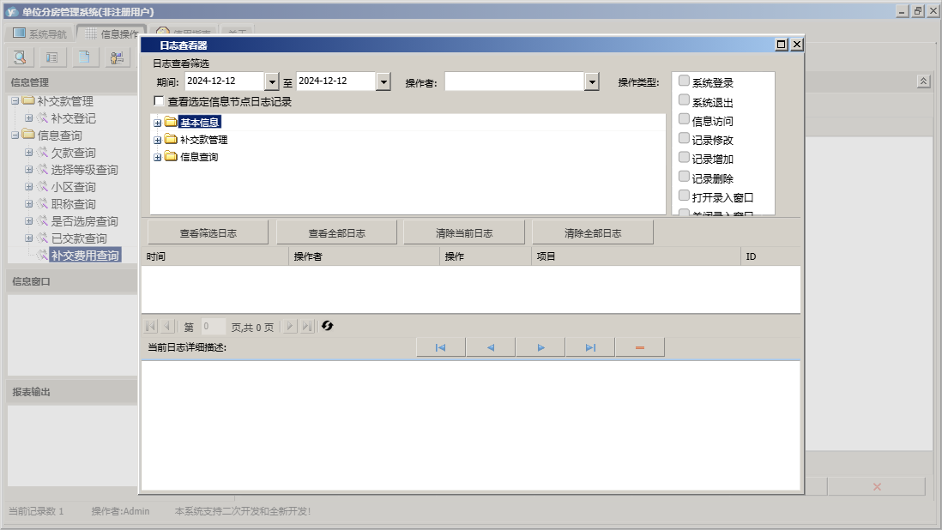Screen dimensions: 942x530
Task: Click the orange minus delete button
Action: click(x=640, y=347)
